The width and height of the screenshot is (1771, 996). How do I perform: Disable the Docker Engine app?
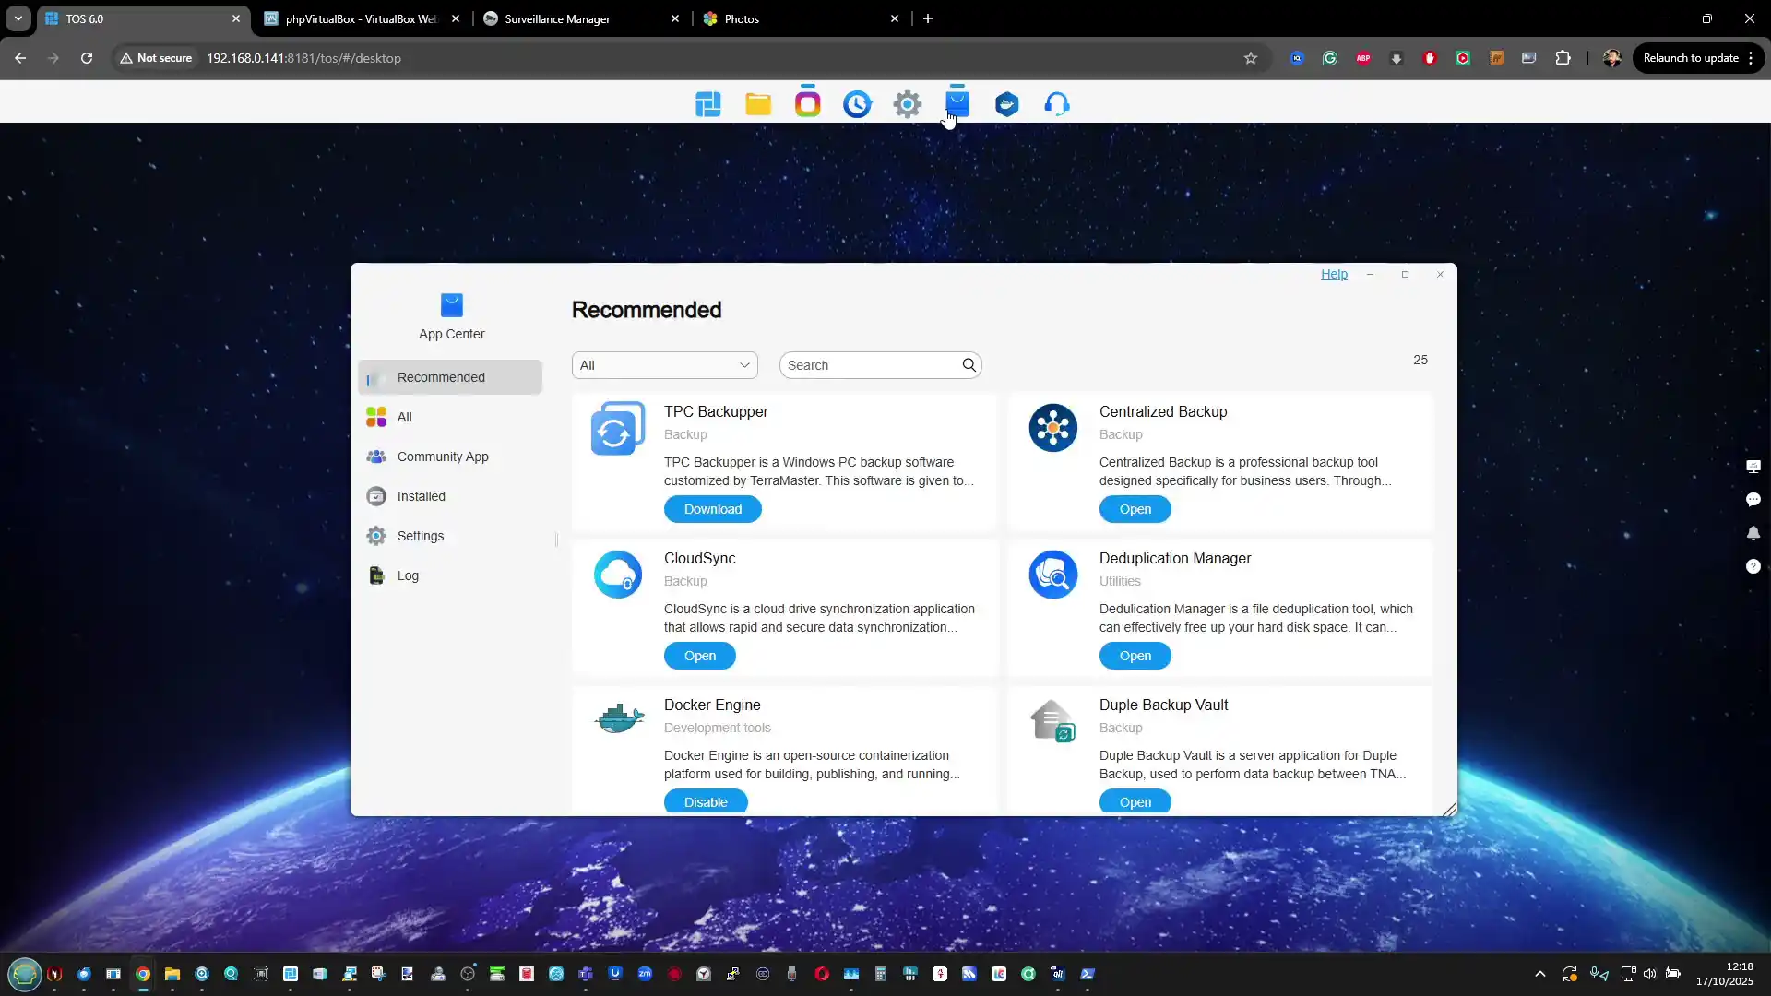[x=706, y=802]
